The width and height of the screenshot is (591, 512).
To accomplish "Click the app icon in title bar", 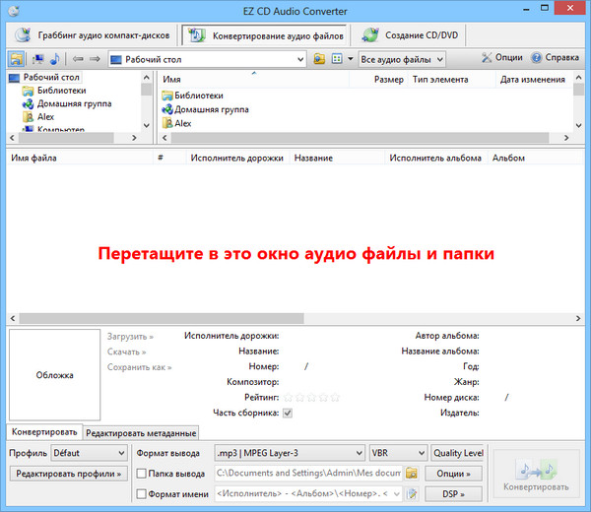I will pos(14,11).
